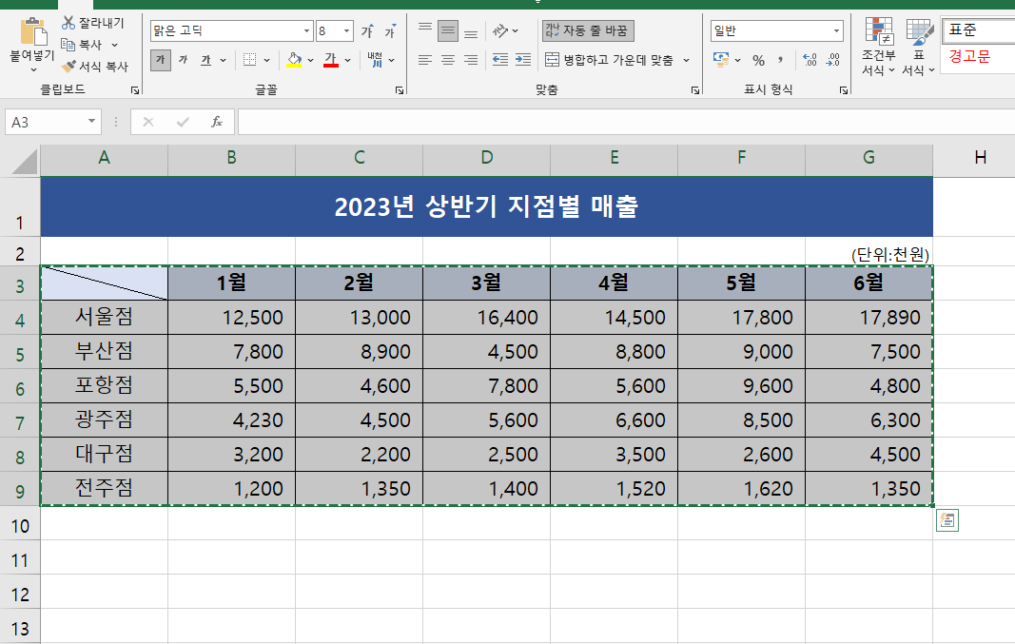The width and height of the screenshot is (1015, 644).
Task: Click Cut (잘라내기) scissors icon
Action: [68, 23]
